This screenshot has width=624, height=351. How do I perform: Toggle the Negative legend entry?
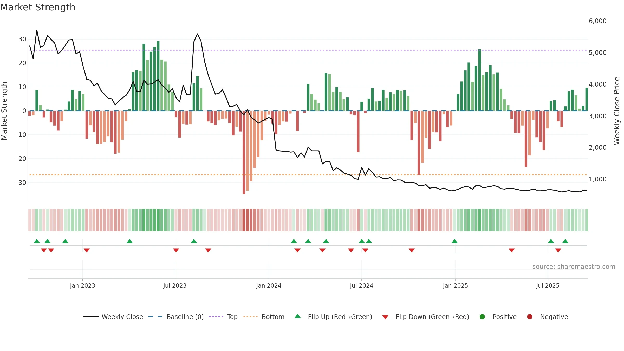pyautogui.click(x=548, y=317)
